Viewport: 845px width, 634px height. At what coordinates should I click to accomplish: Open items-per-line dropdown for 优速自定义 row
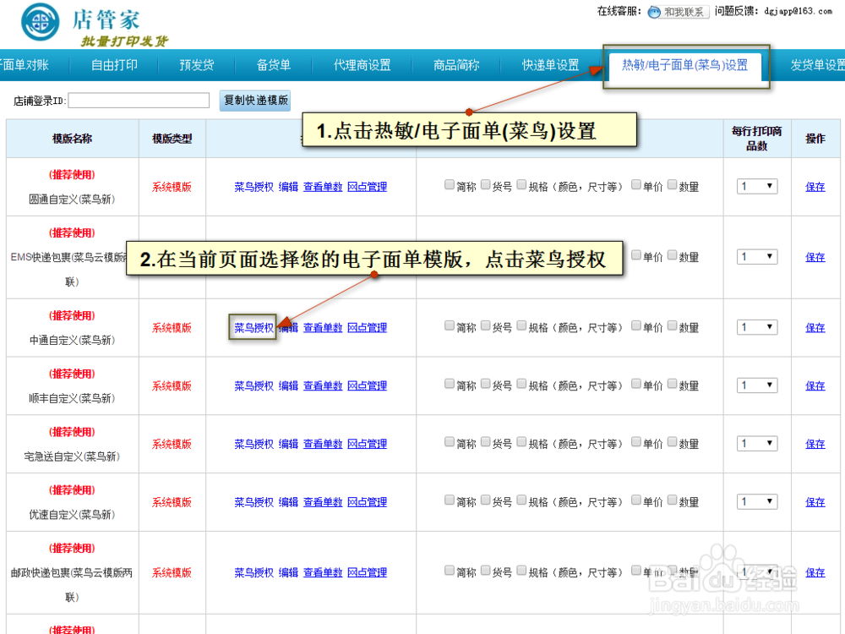coord(756,502)
